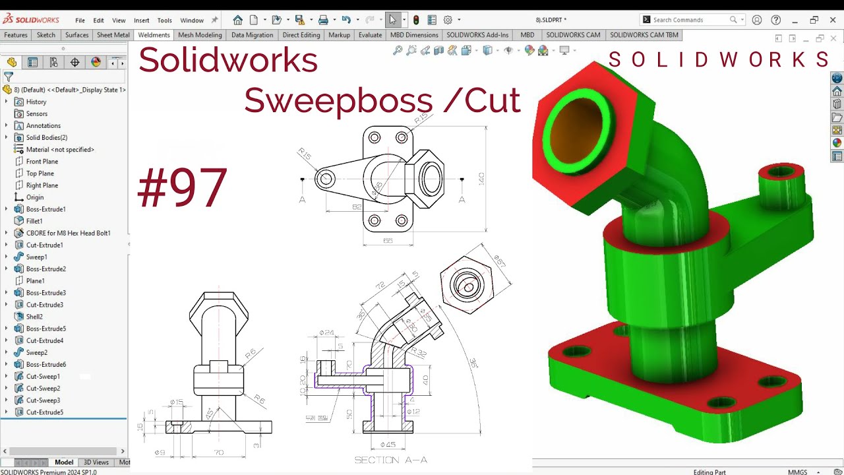Click the Edit Appearance color ball icon
Screen dimensions: 844x475
click(x=529, y=50)
